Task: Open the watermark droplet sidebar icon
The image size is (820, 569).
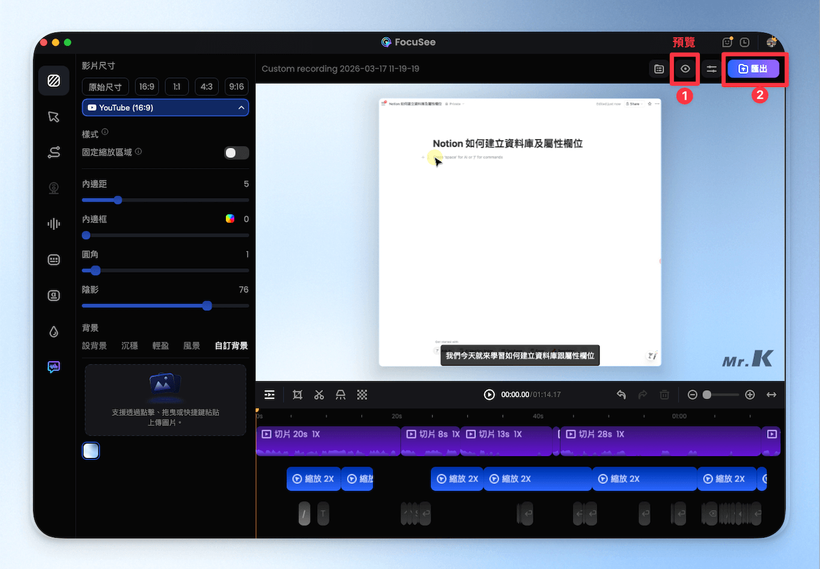Action: [54, 331]
